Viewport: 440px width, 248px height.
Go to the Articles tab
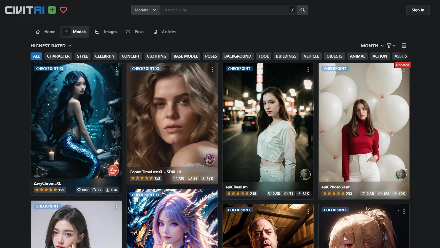point(164,32)
